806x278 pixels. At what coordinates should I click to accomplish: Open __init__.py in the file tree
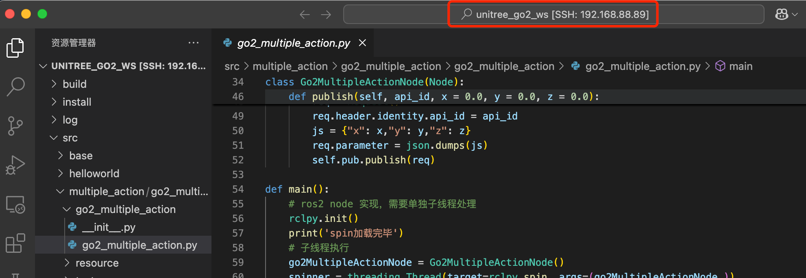click(x=123, y=227)
